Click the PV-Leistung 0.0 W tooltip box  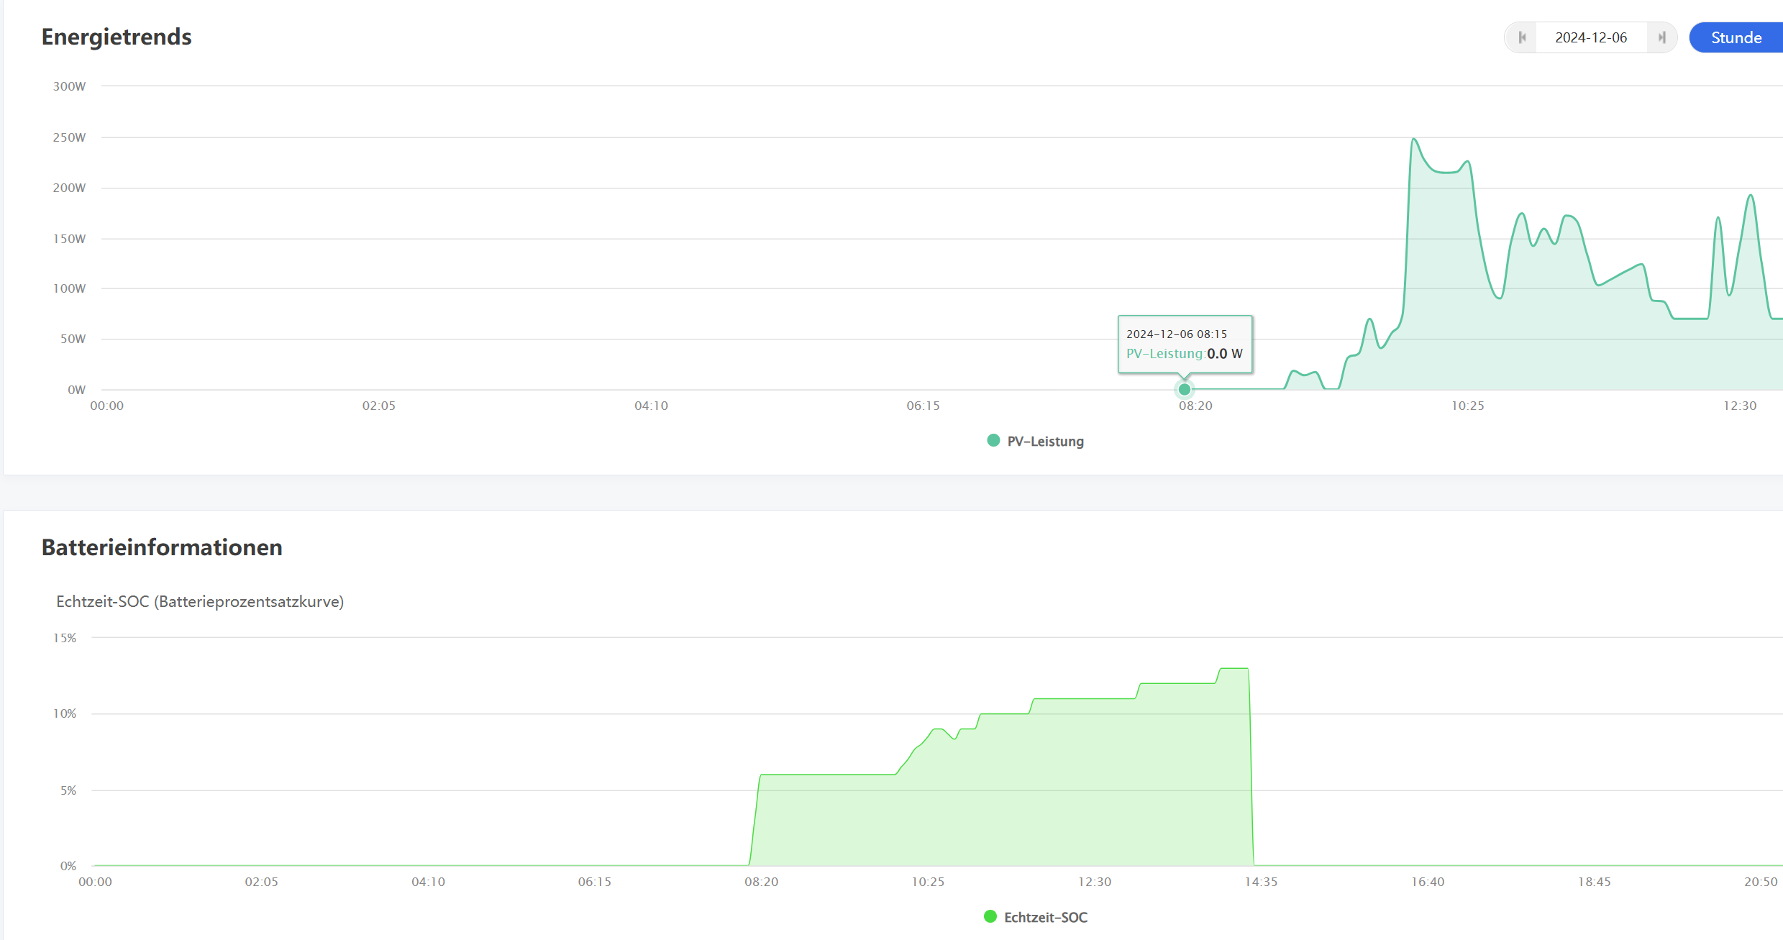(x=1185, y=344)
